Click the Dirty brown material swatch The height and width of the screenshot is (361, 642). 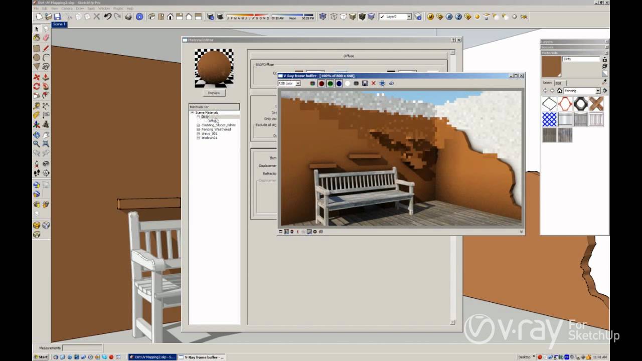click(x=551, y=67)
